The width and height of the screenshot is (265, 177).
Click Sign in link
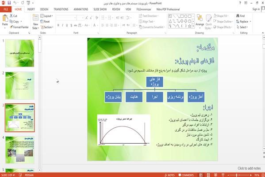256,9
